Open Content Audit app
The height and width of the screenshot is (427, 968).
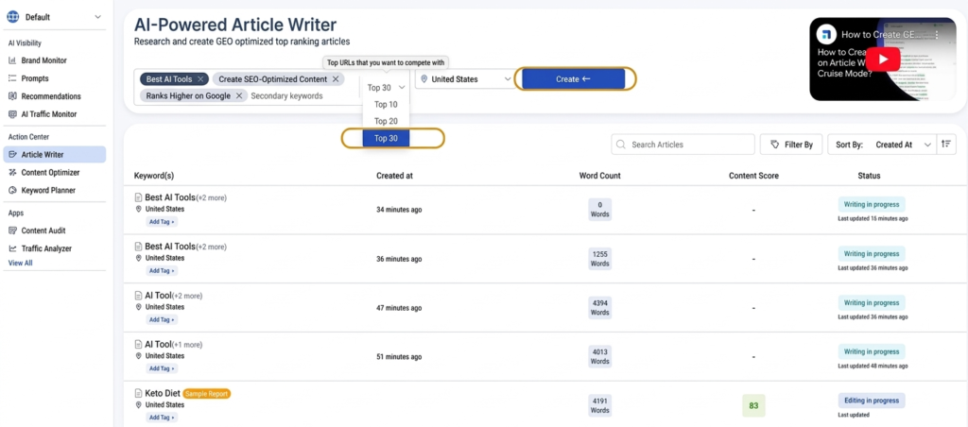click(43, 231)
